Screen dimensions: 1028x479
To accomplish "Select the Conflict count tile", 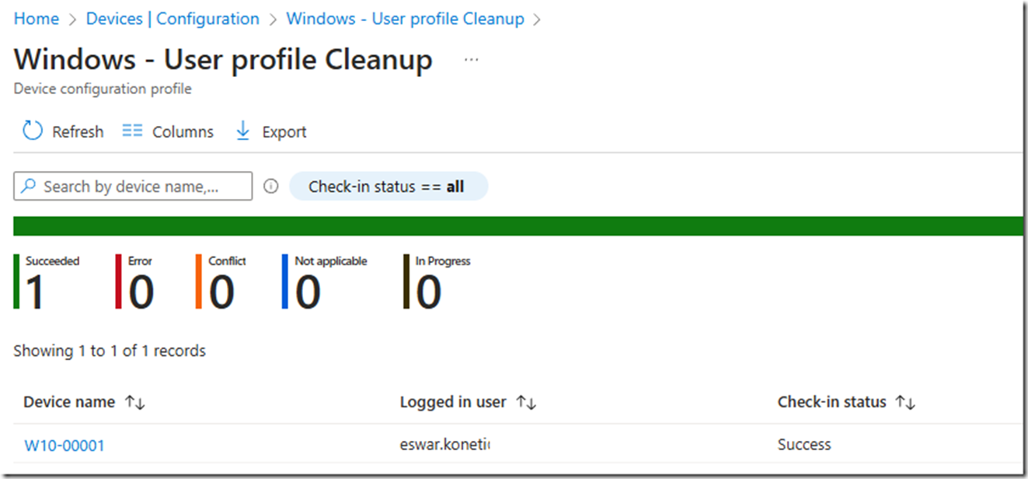I will [x=221, y=281].
